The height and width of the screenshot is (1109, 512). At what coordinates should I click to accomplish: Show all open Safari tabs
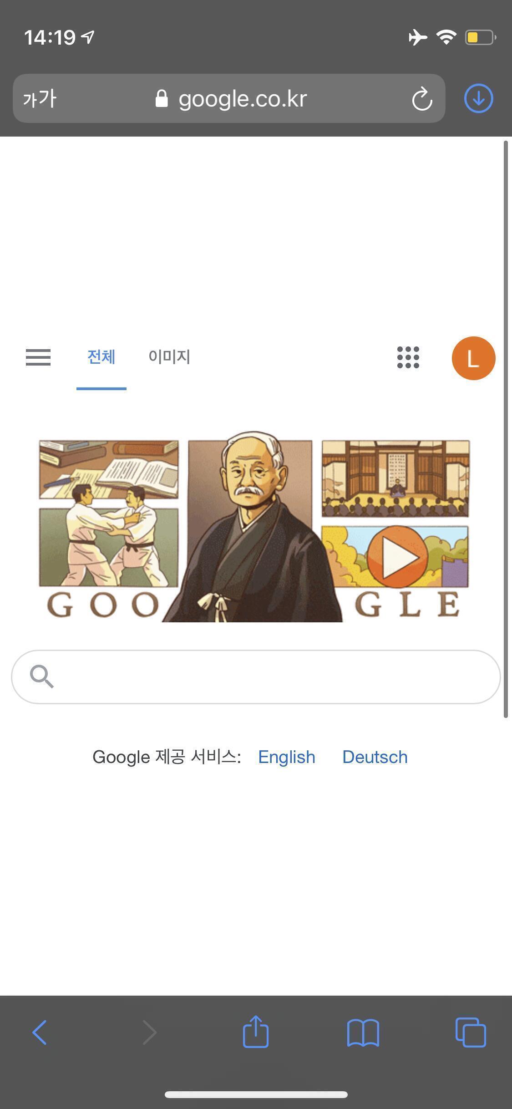coord(471,1032)
